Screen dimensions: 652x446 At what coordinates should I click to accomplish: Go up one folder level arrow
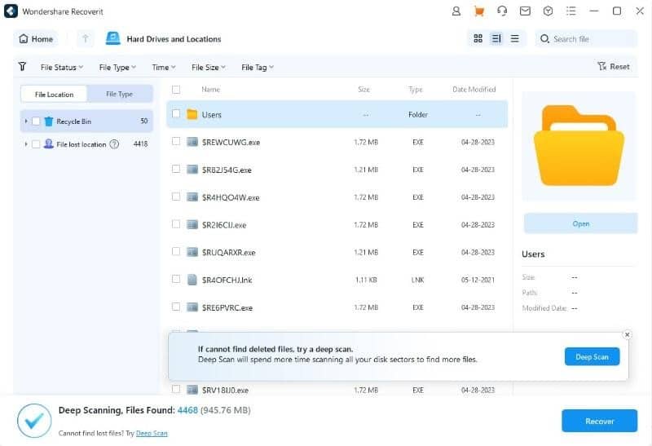[x=86, y=38]
